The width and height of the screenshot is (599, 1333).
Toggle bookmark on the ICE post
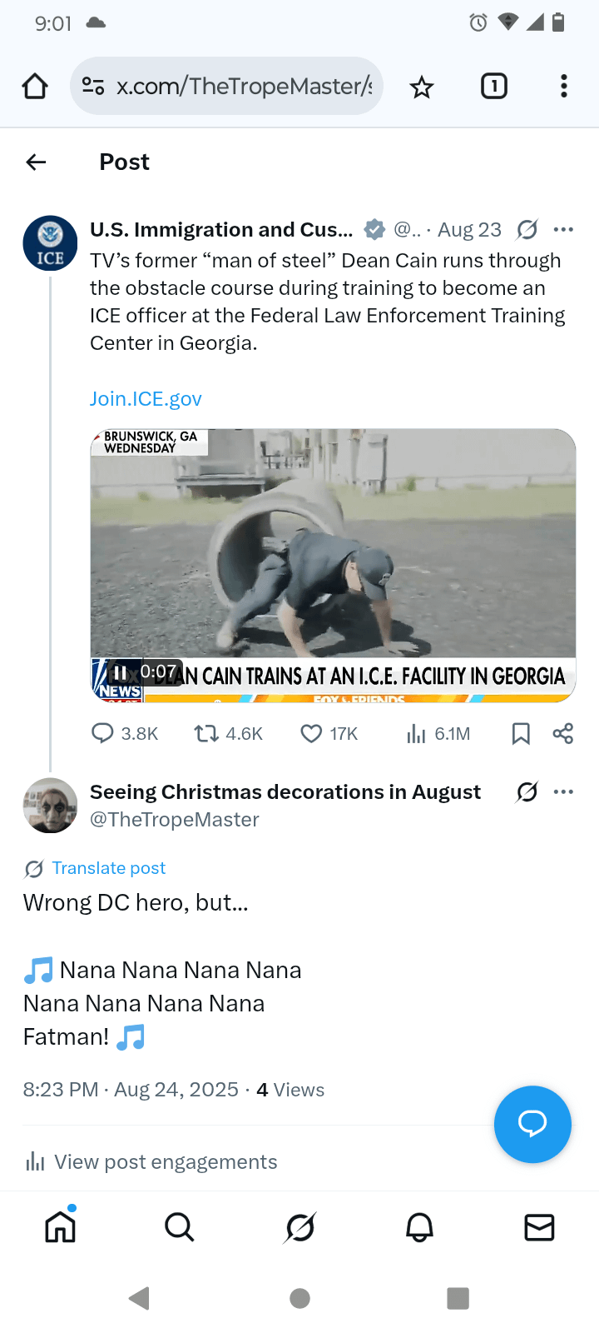point(521,733)
